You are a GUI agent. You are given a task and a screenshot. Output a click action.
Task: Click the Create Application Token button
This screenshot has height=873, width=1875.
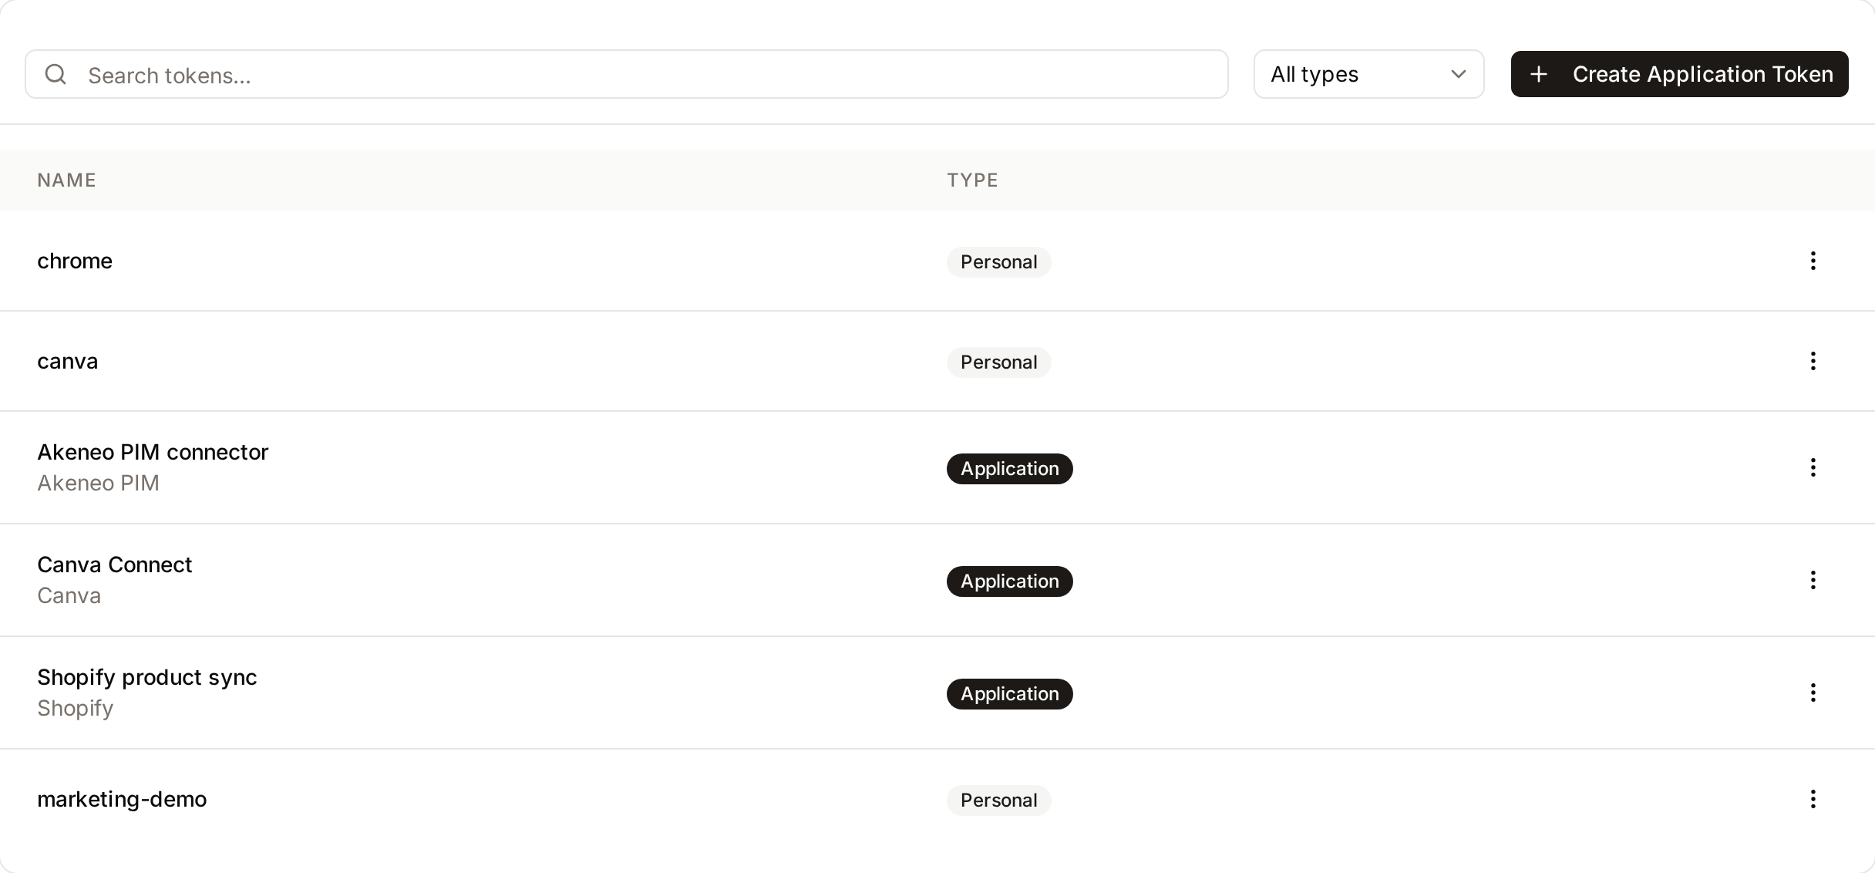click(x=1679, y=74)
